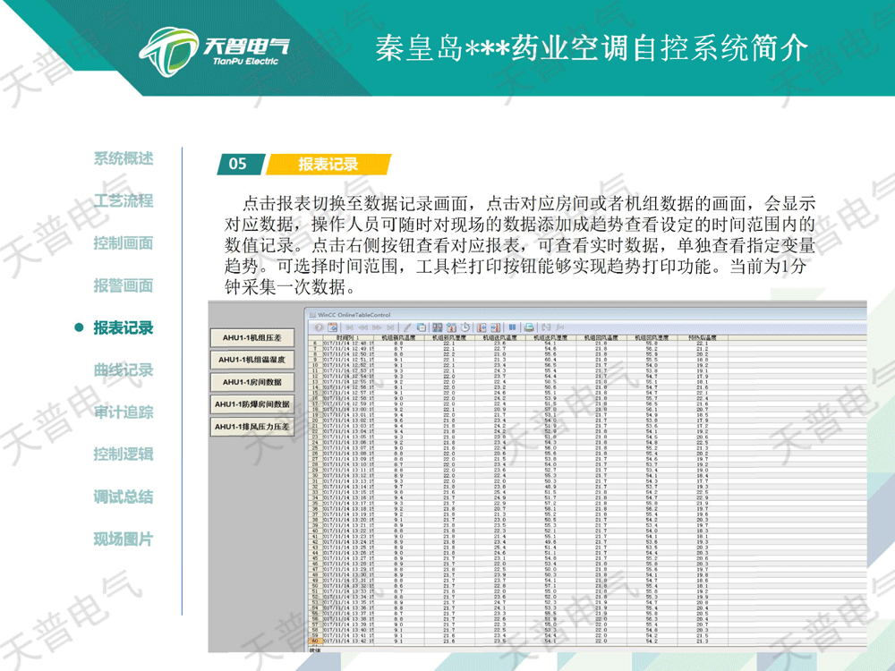Click the 预热后温度 column header
The height and width of the screenshot is (671, 895).
tap(702, 338)
